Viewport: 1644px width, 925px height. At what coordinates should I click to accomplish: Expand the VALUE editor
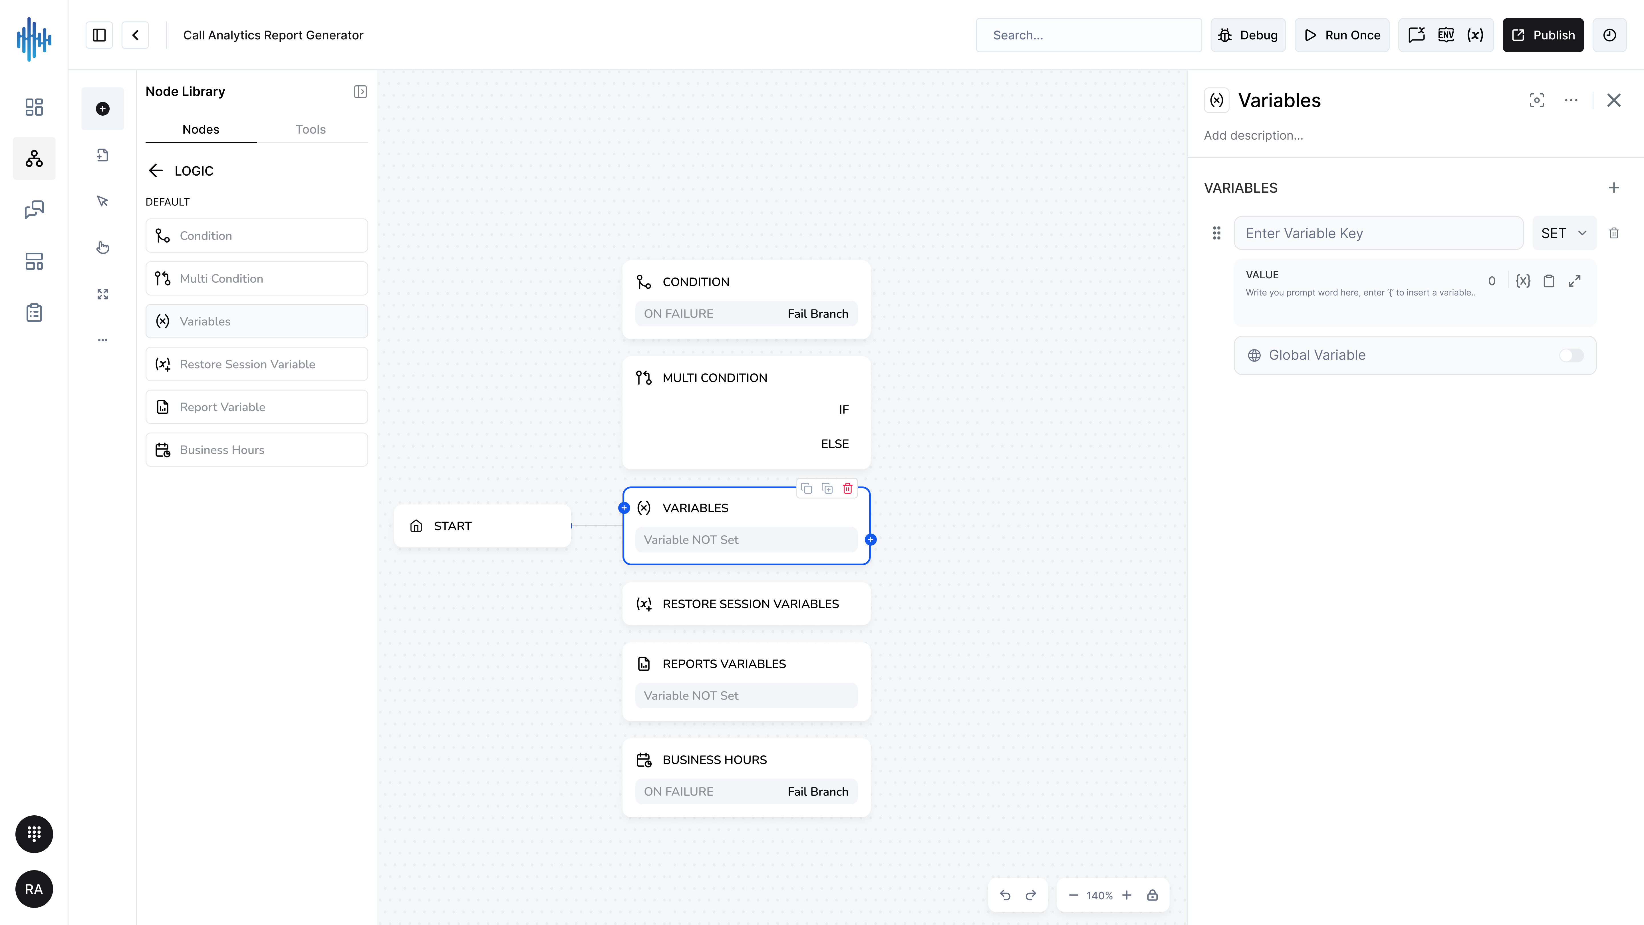(1574, 281)
